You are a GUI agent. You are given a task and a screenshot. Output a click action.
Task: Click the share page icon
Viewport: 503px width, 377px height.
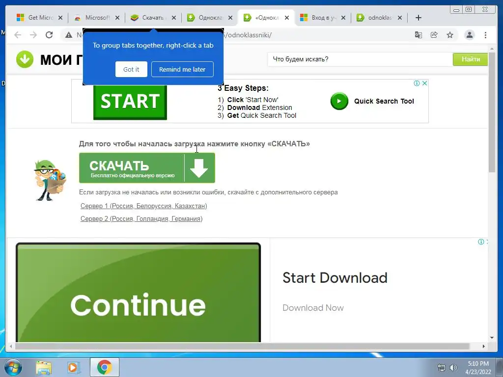[x=434, y=35]
